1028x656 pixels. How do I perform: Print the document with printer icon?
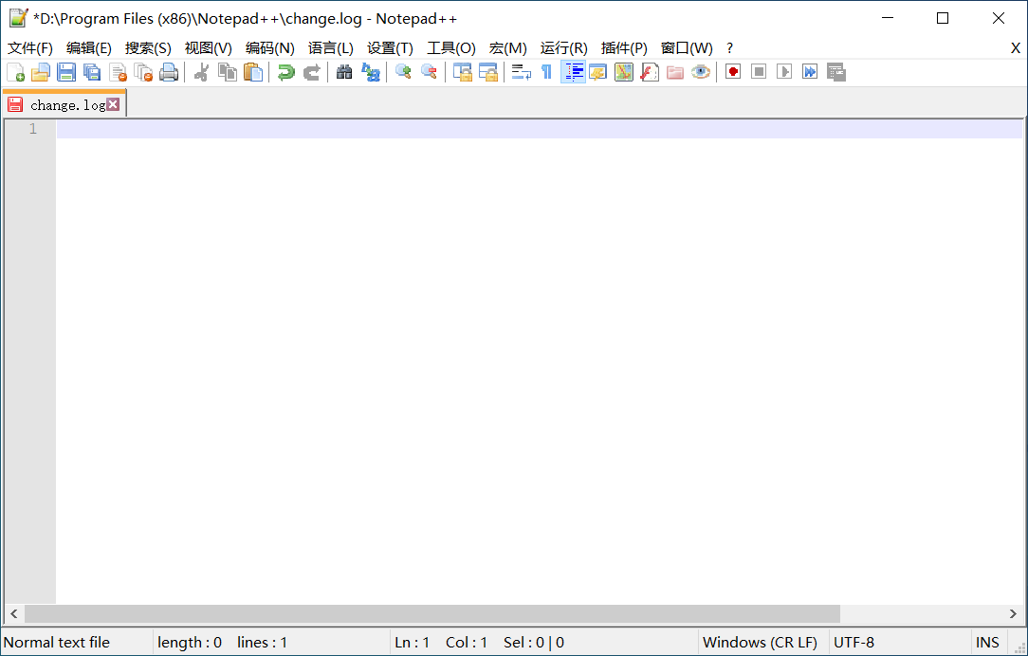tap(169, 72)
